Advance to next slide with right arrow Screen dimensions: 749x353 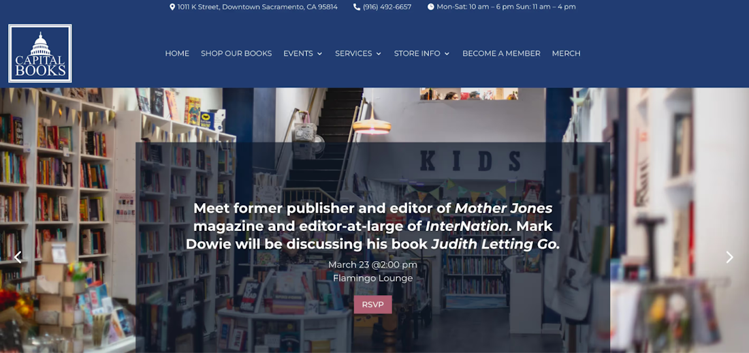729,258
